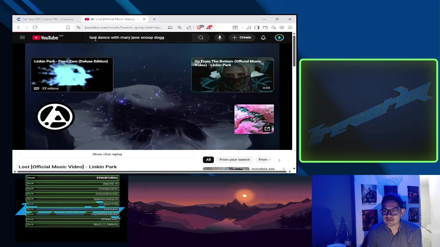Click the find-in-page toolbar icon
This screenshot has height=247, width=440.
(235, 27)
